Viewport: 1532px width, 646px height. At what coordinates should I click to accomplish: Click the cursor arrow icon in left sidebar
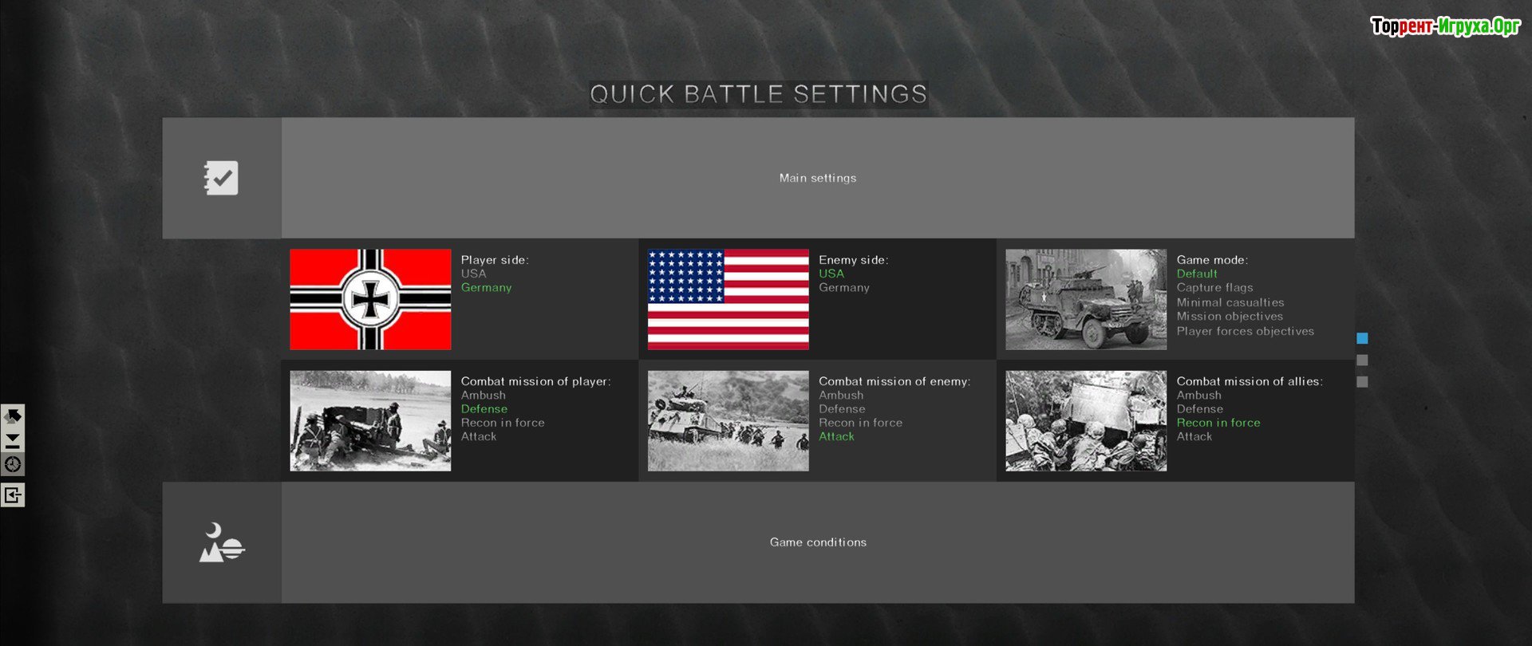(13, 416)
